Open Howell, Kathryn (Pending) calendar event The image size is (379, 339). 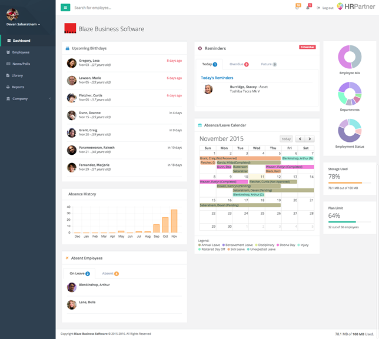[x=248, y=186]
